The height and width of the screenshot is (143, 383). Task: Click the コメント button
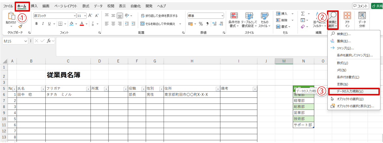click(x=361, y=6)
